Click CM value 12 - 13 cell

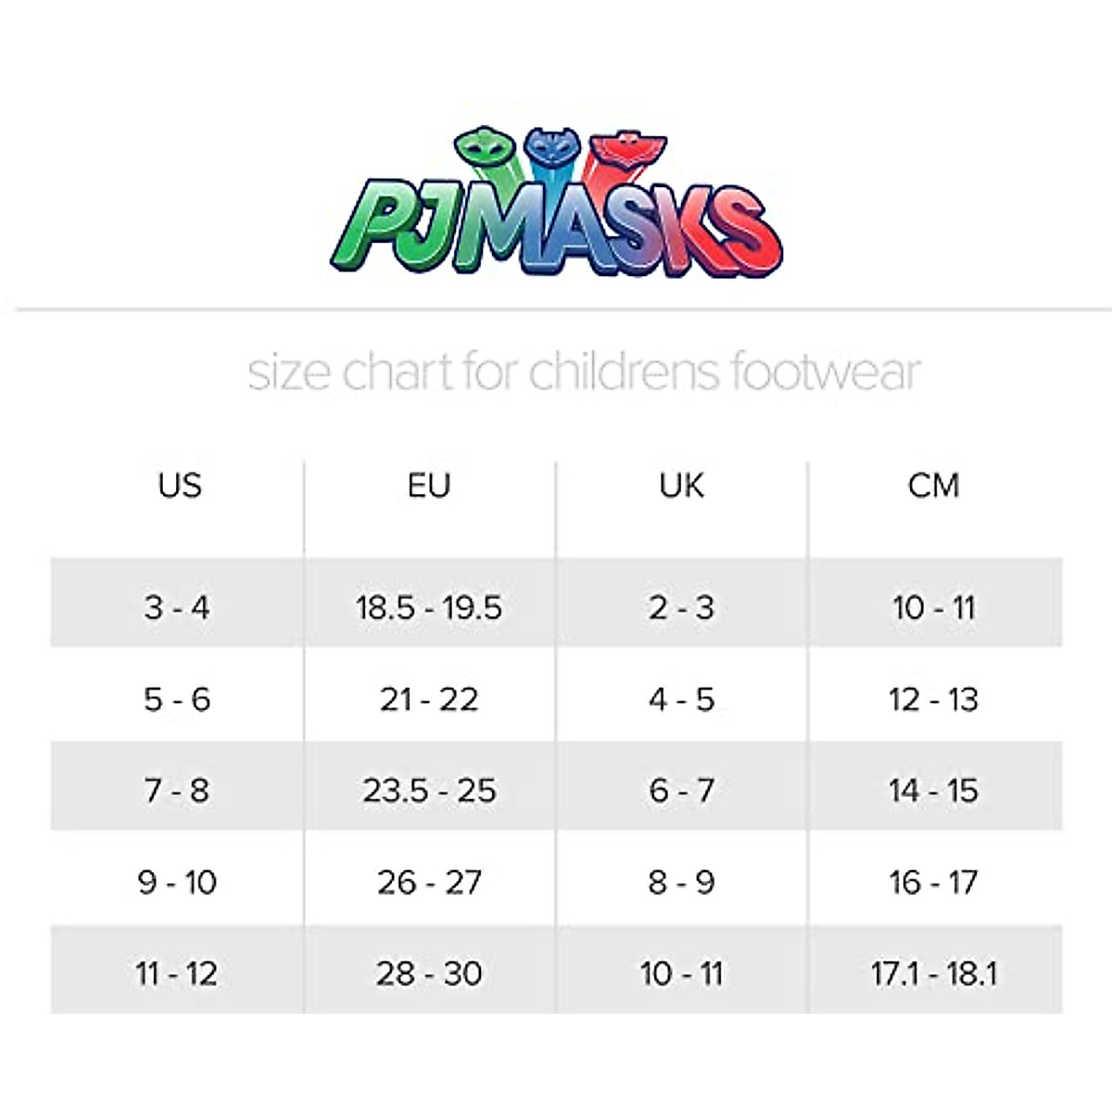click(934, 700)
